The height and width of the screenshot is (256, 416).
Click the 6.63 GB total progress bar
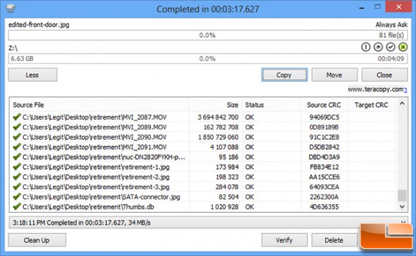[x=208, y=59]
